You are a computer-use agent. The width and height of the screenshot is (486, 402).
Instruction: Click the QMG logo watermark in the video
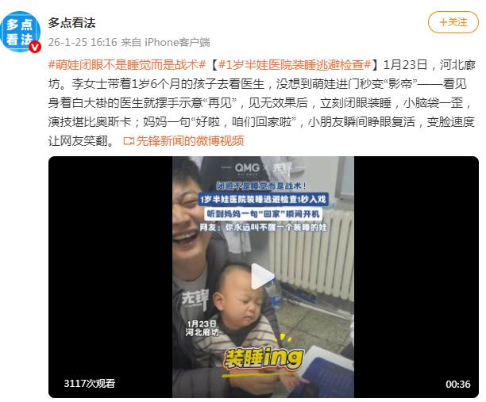[247, 168]
